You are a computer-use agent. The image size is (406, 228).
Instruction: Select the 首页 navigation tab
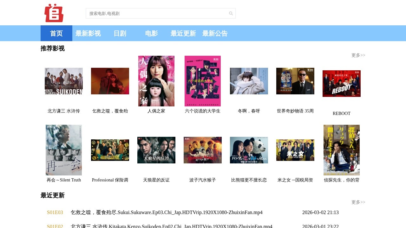point(56,33)
